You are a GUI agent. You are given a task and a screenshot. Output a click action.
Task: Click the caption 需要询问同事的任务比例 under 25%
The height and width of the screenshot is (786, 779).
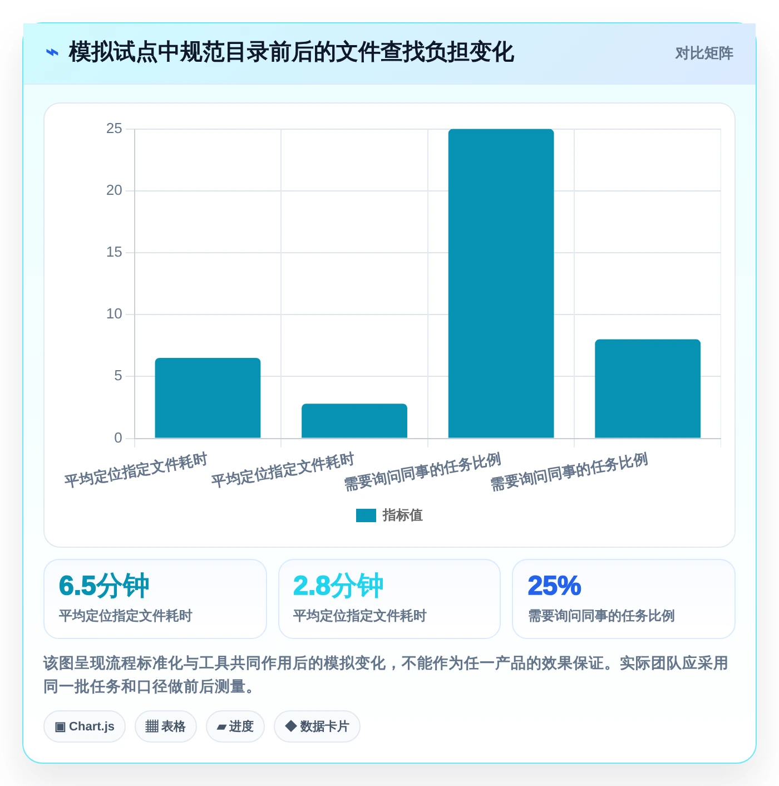[x=601, y=616]
